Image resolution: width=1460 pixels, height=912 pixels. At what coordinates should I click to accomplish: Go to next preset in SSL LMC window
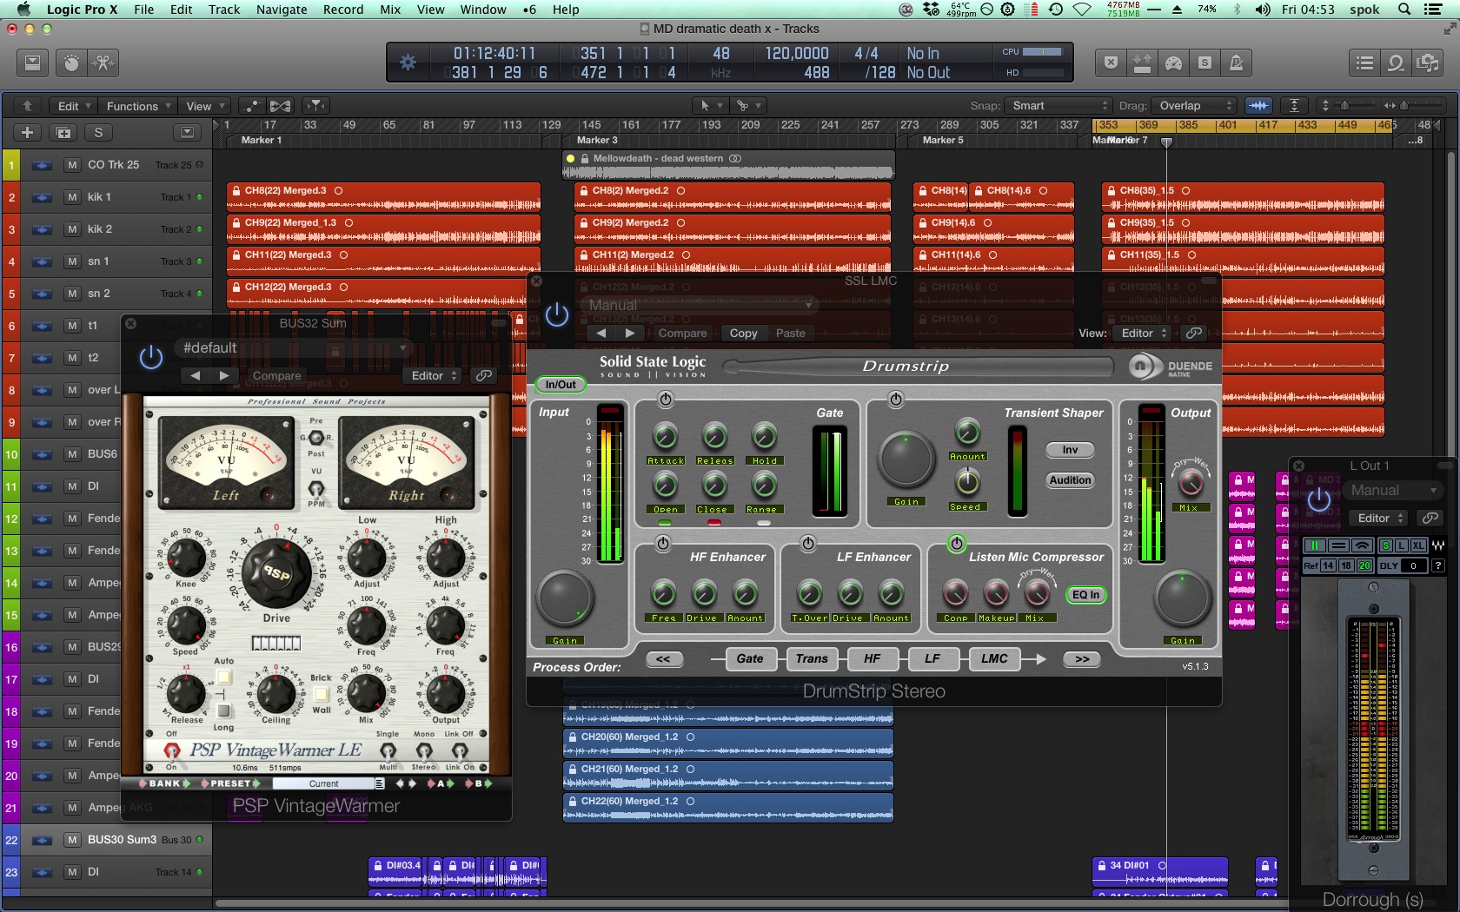coord(630,333)
